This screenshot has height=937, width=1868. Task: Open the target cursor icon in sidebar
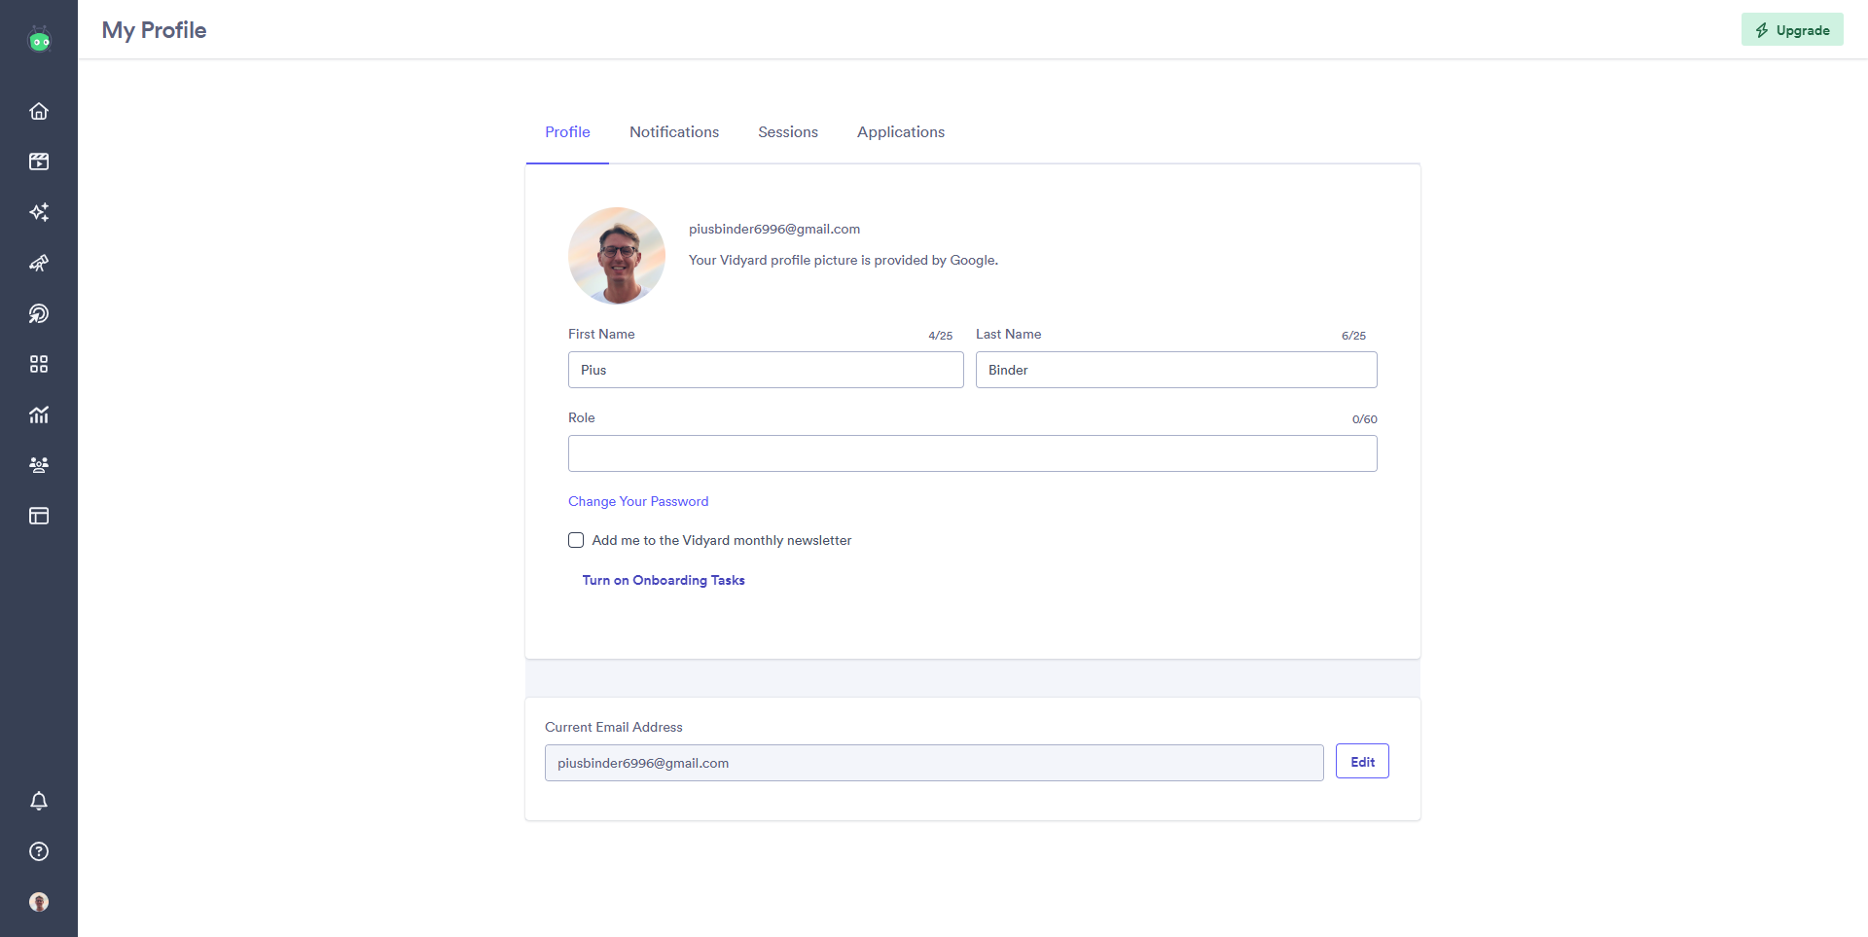[39, 313]
